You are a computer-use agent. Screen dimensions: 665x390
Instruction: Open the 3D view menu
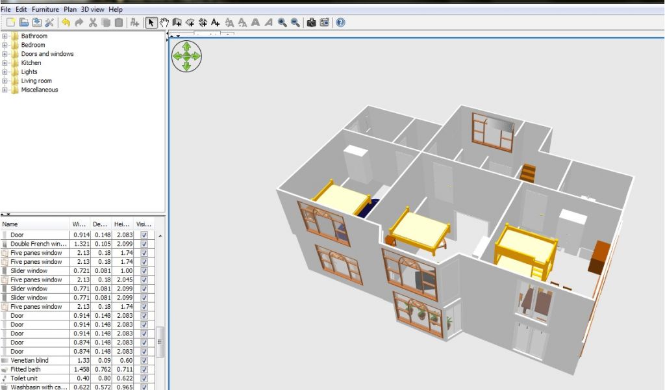coord(93,10)
